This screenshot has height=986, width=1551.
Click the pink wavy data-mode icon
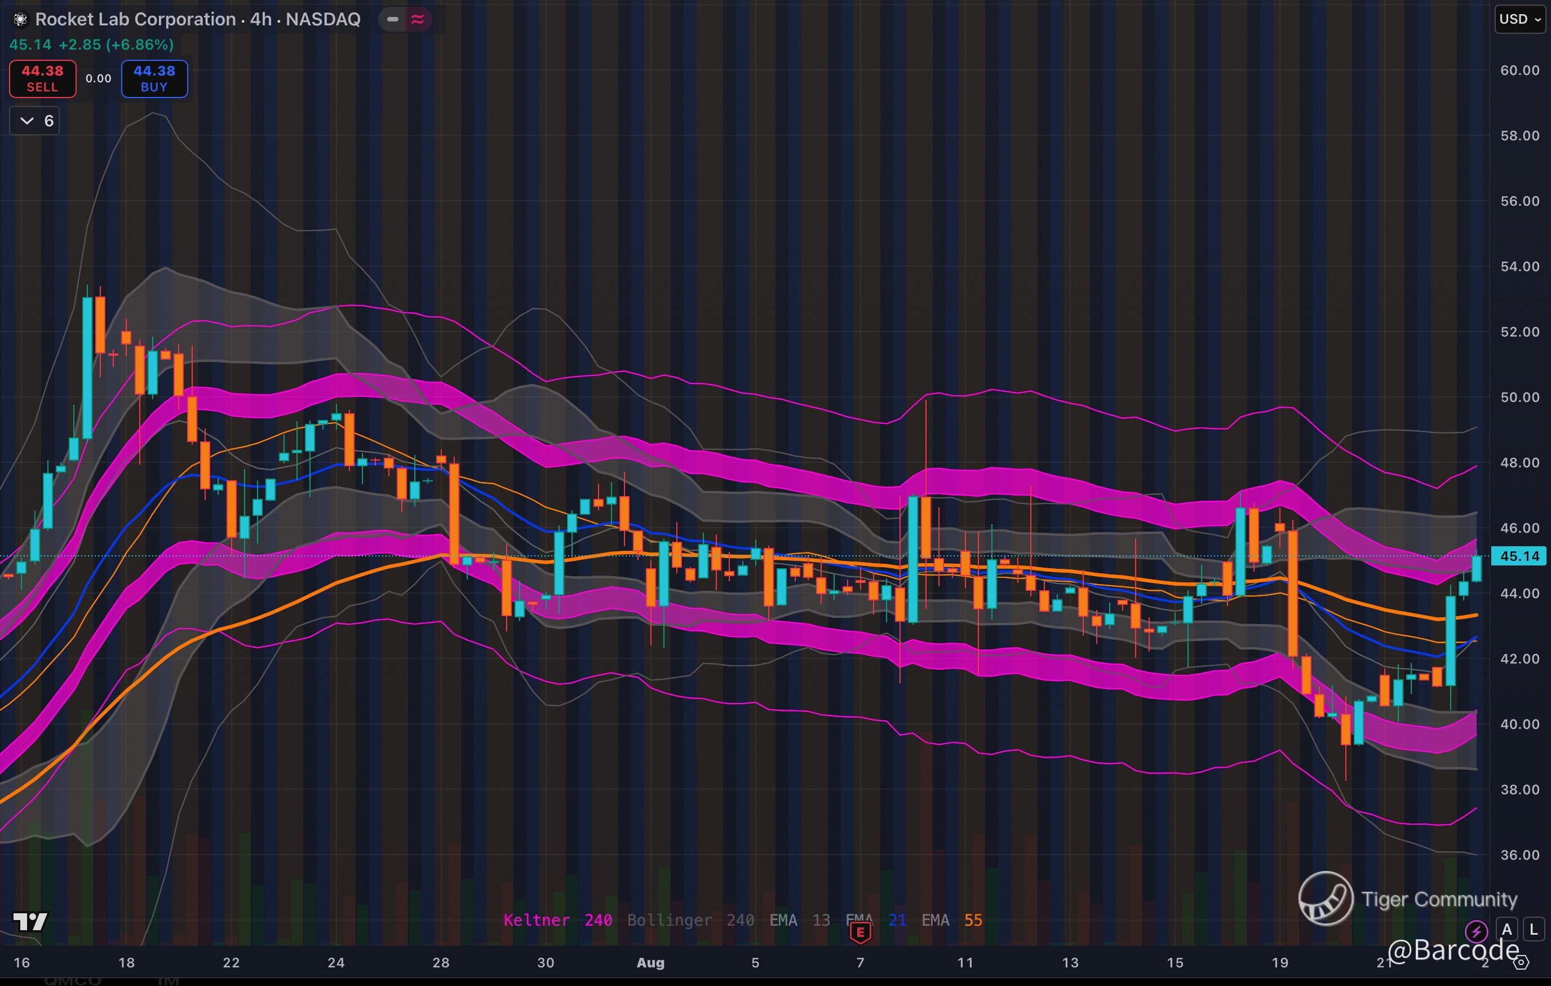(x=418, y=19)
